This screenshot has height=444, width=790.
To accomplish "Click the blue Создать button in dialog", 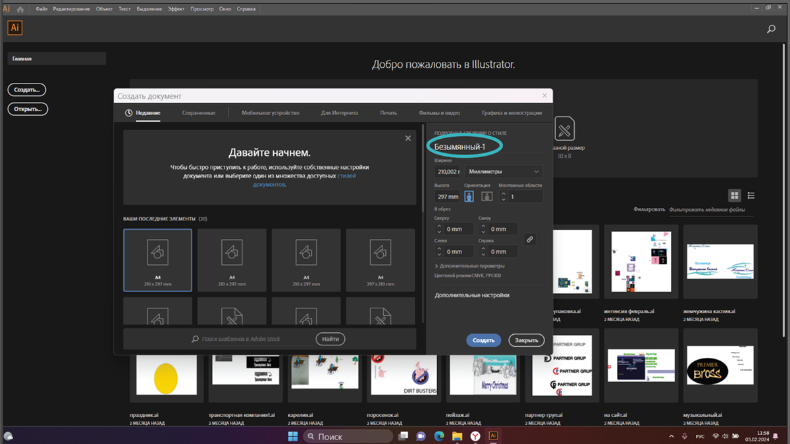I will pyautogui.click(x=484, y=340).
